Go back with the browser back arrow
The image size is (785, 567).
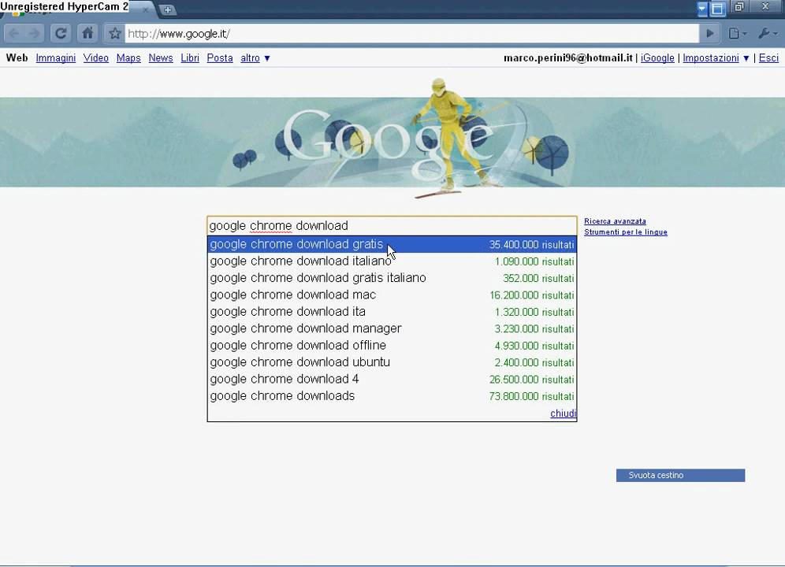(x=14, y=34)
